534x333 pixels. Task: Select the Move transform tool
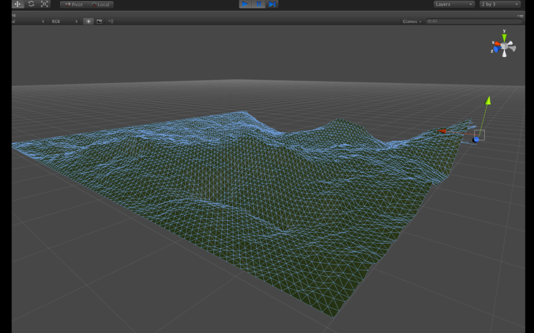click(17, 4)
